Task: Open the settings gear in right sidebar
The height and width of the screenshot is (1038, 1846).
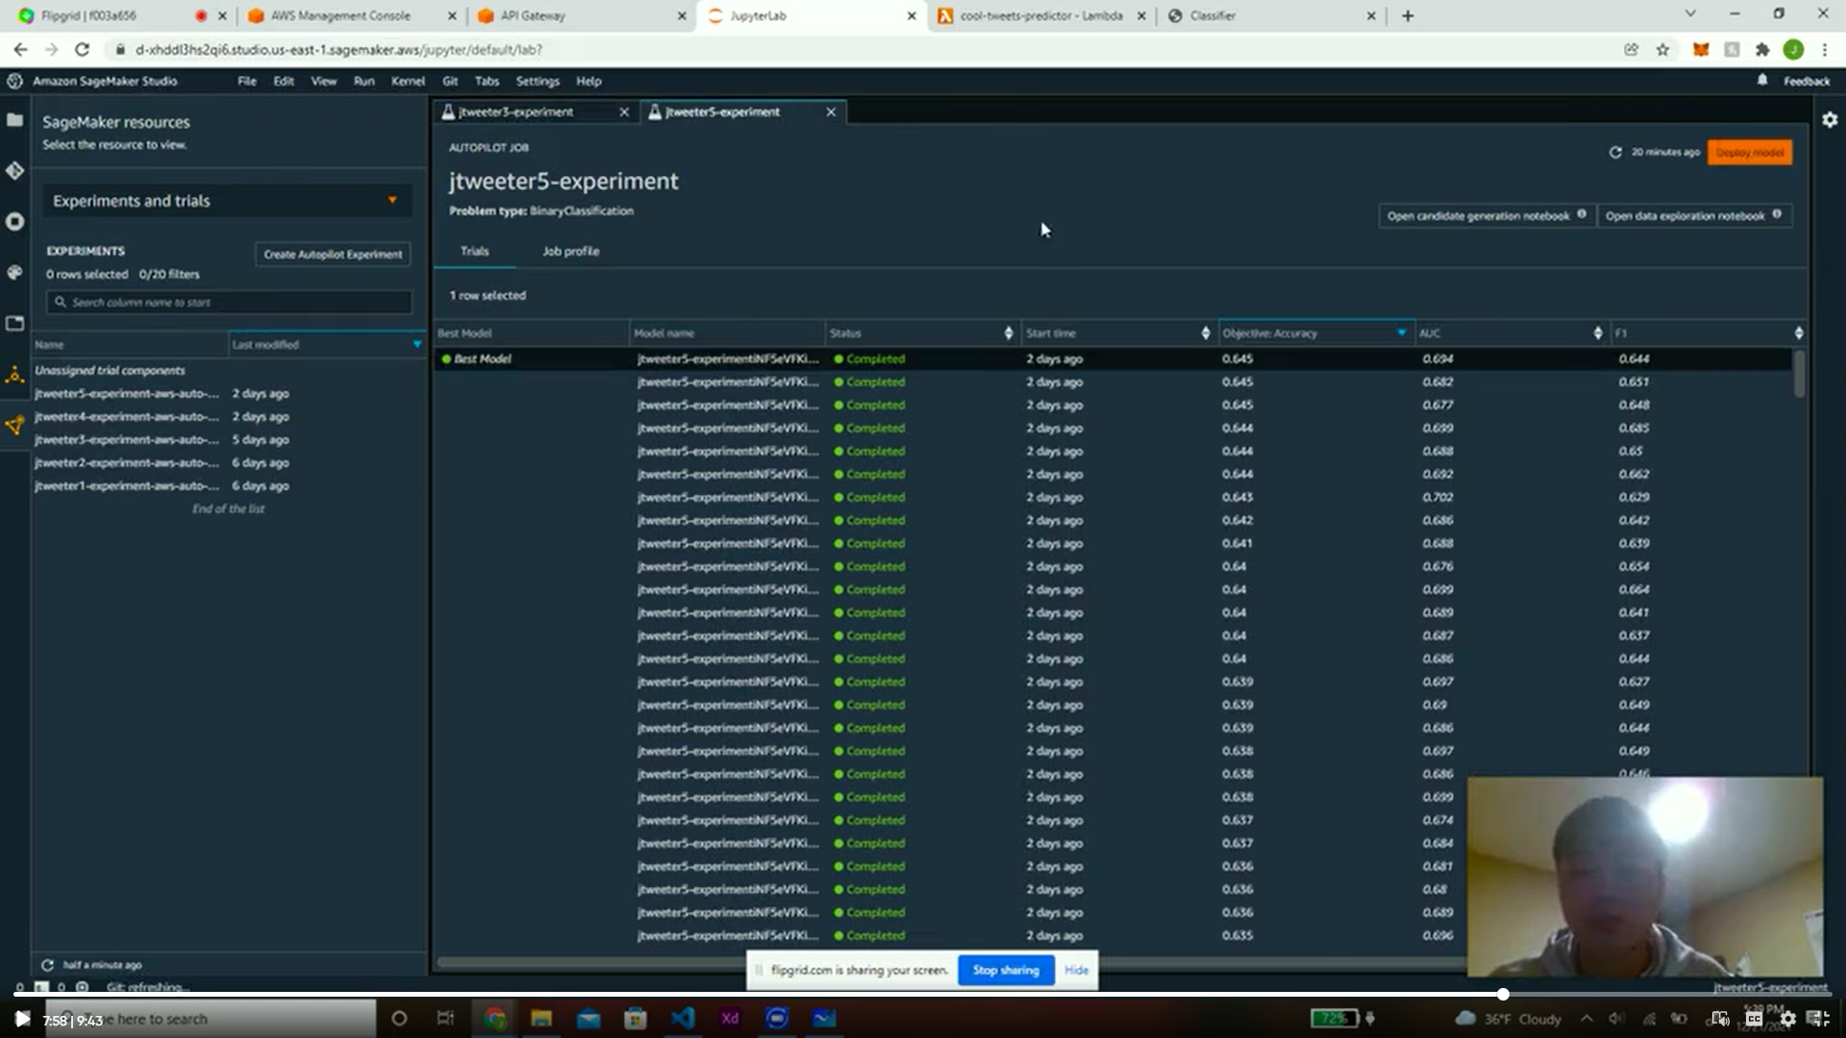Action: 1830,120
